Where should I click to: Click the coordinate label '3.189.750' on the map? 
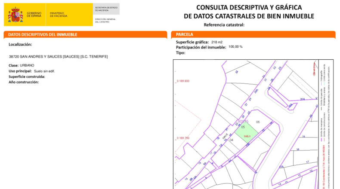[183, 138]
